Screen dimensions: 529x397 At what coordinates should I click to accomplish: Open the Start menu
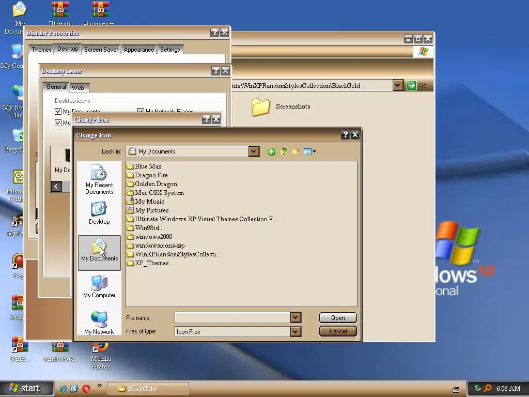click(26, 388)
